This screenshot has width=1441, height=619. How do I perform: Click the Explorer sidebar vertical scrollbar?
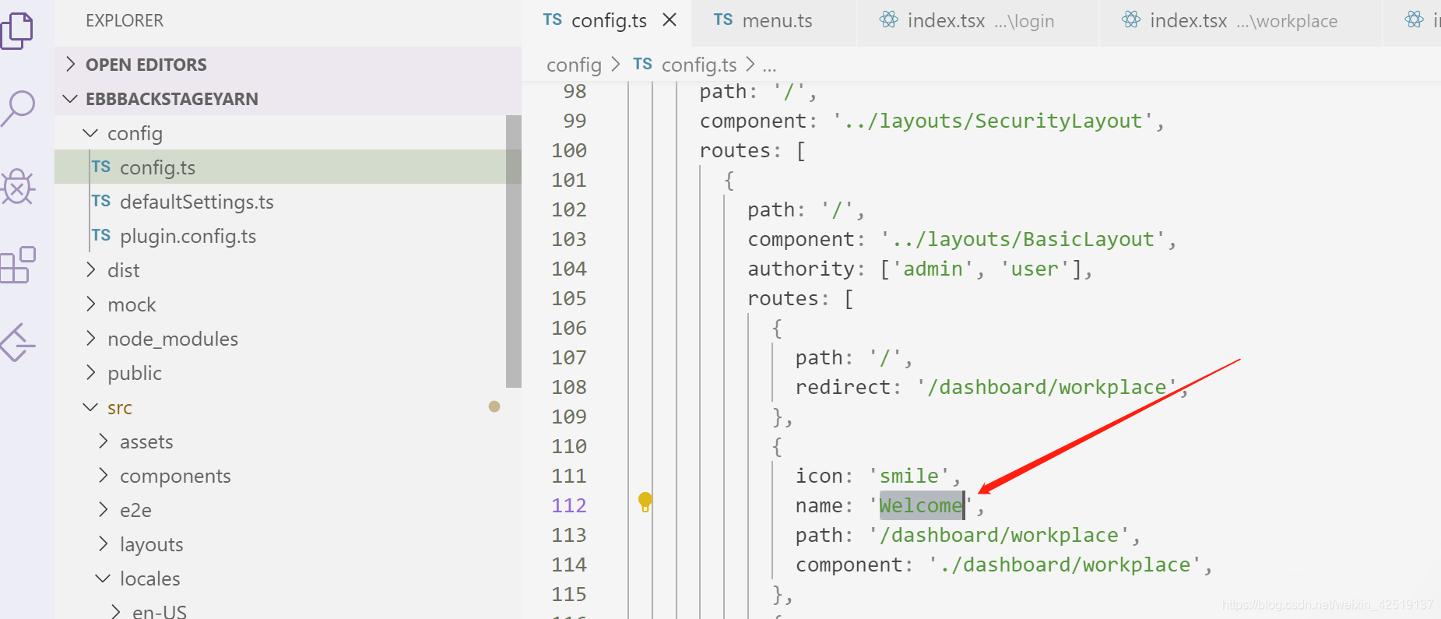pos(513,251)
